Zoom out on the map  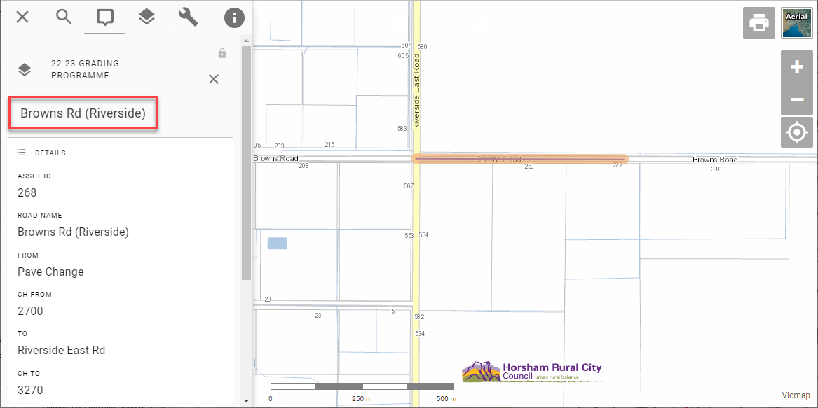(x=796, y=99)
